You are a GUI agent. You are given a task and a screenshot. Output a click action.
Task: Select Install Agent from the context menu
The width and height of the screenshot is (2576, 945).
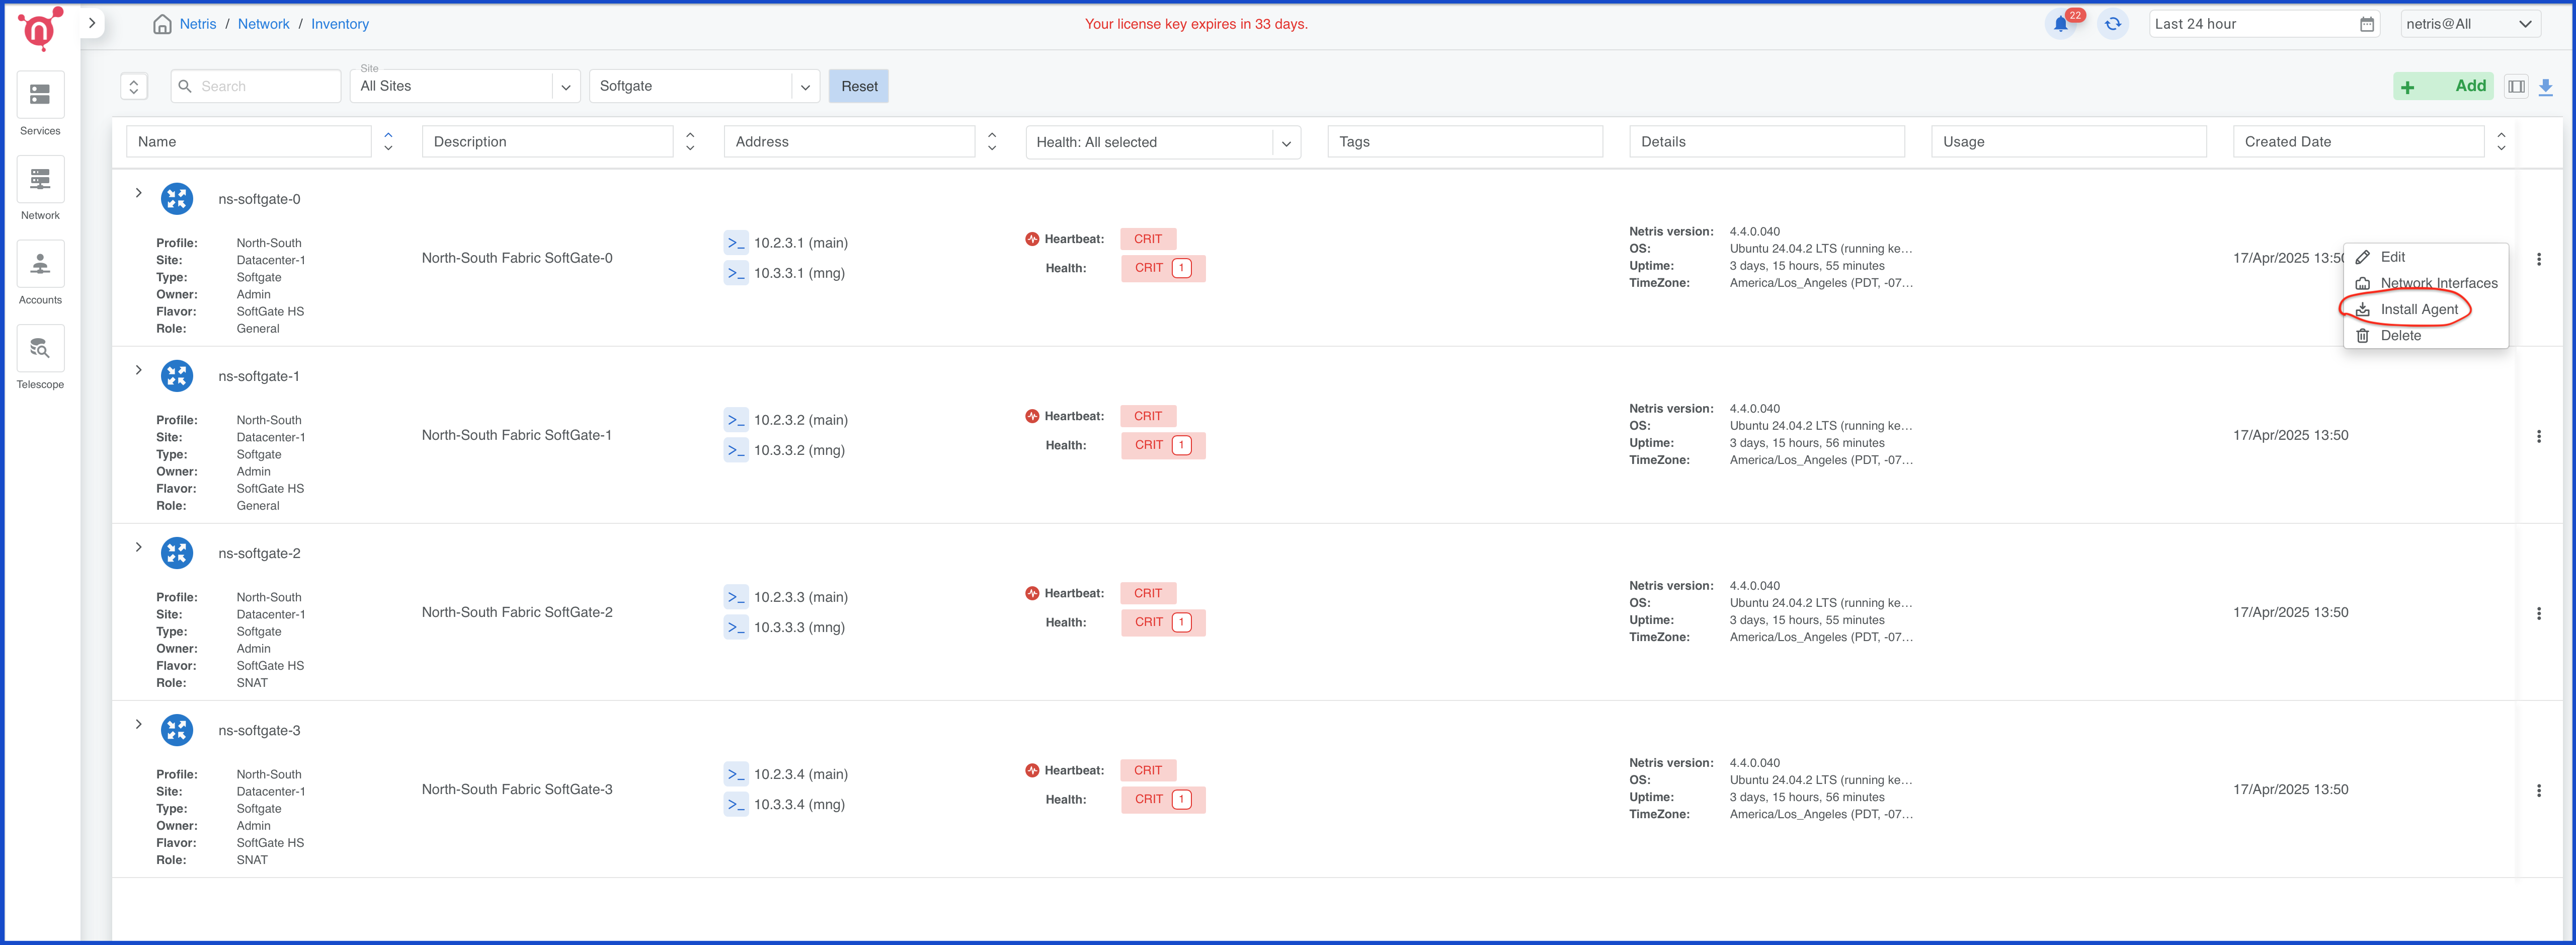(2419, 309)
